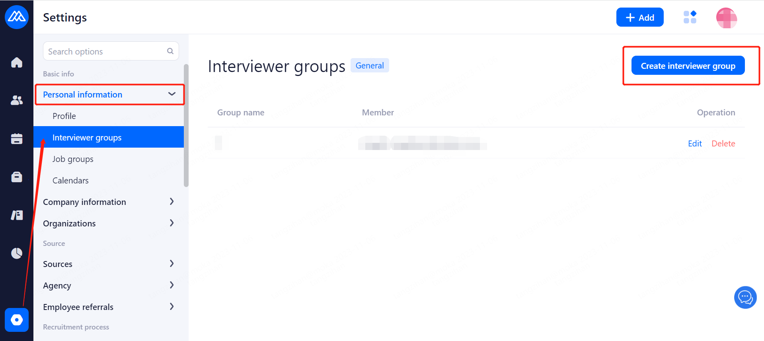Expand the Organizations section
Screen dimensions: 764x341
[x=172, y=223]
